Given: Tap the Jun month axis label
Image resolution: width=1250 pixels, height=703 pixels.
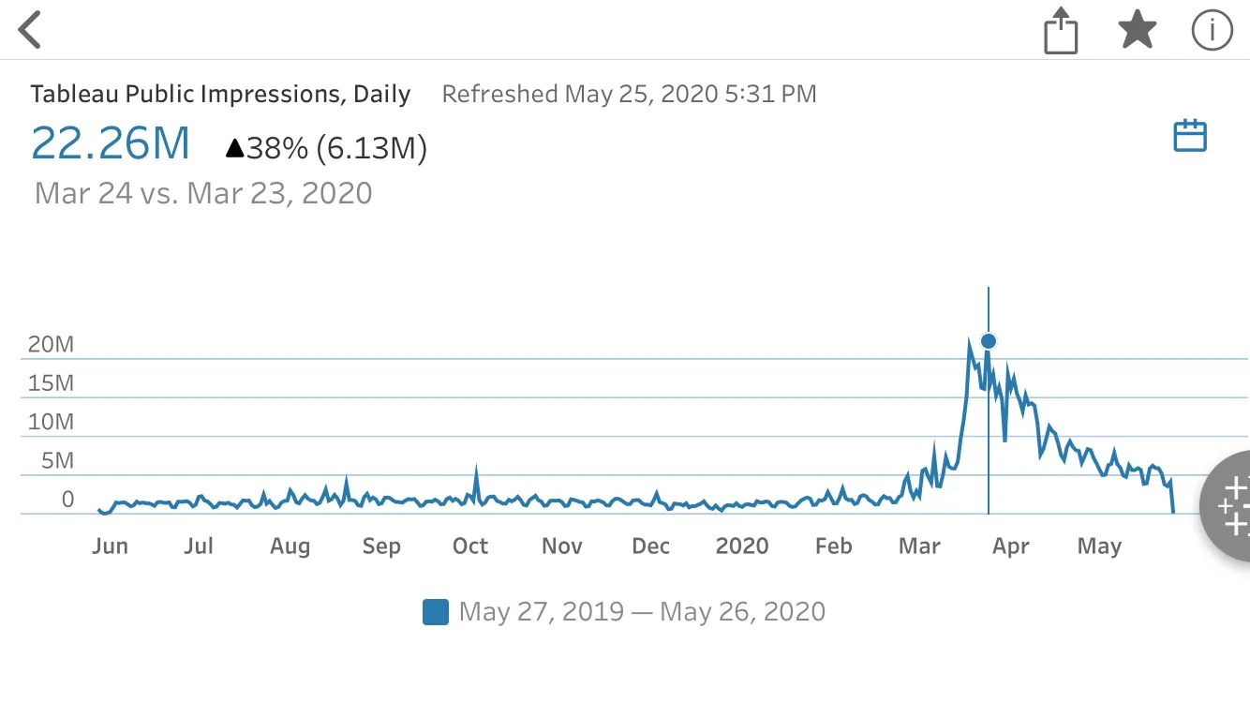Looking at the screenshot, I should tap(110, 546).
